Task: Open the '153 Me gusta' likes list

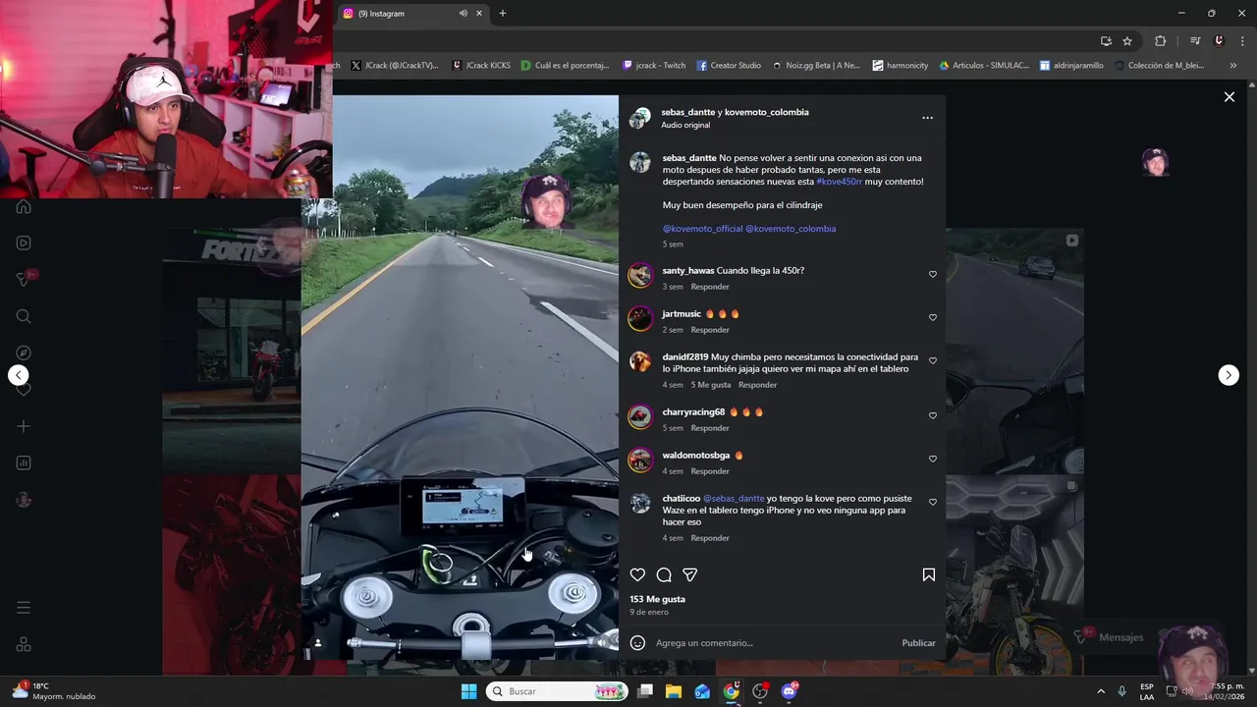Action: 658,599
